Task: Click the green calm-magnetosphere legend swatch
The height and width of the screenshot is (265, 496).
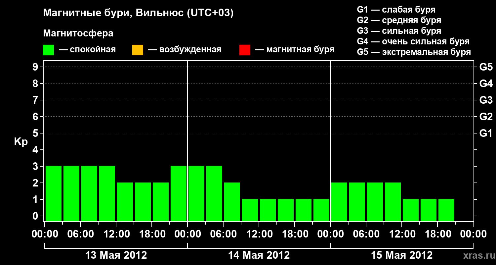Action: click(48, 50)
